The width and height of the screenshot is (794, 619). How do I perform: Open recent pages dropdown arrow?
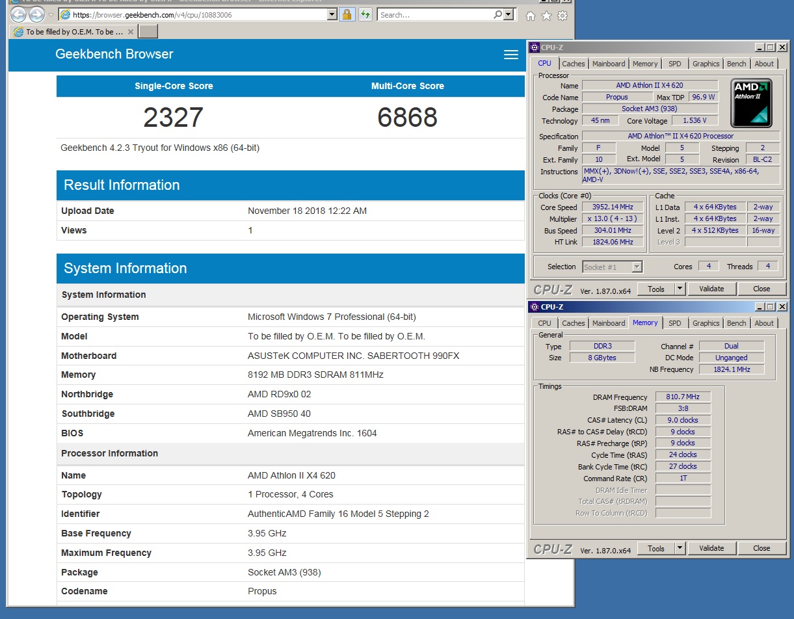[51, 14]
